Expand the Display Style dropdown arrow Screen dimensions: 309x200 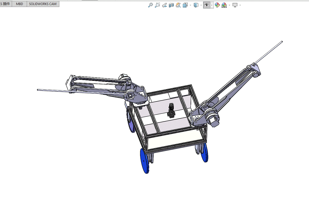pos(201,5)
